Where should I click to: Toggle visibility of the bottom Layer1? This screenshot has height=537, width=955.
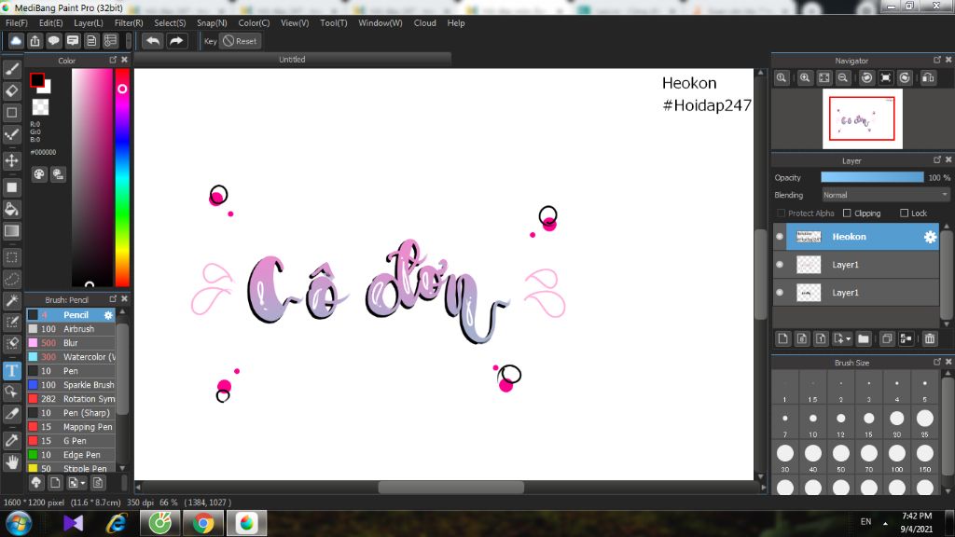pyautogui.click(x=780, y=292)
